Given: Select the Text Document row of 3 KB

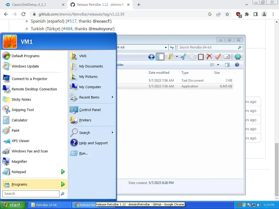Looking at the screenshot, I should pos(175,81).
